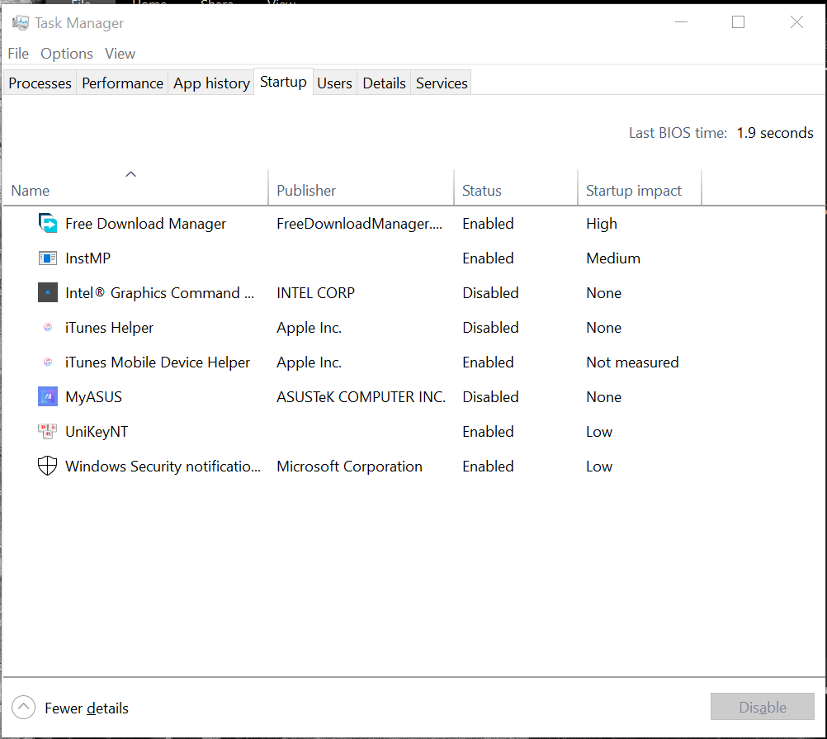The width and height of the screenshot is (827, 739).
Task: Click the InstMP startup entry icon
Action: [x=48, y=258]
